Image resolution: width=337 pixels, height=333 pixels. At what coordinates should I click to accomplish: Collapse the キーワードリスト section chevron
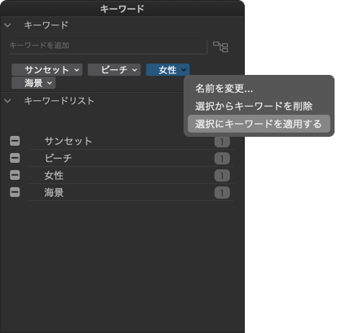tap(7, 101)
